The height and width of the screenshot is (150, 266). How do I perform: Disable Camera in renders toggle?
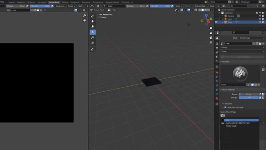(263, 16)
